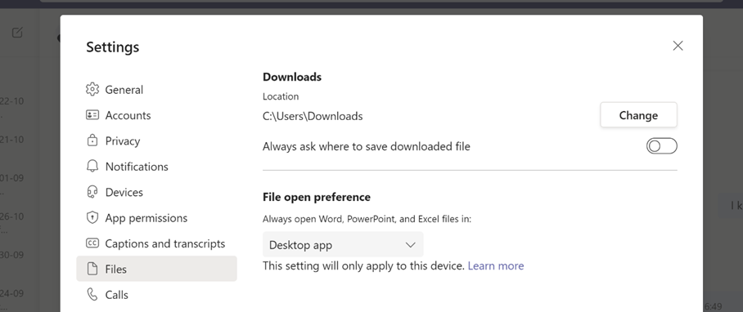Click the Notifications bell icon

point(92,166)
